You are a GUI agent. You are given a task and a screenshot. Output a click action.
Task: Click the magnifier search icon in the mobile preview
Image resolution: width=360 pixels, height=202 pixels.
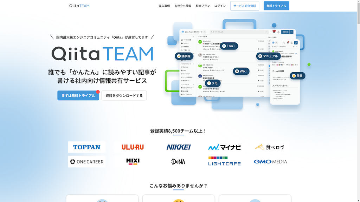click(x=284, y=43)
